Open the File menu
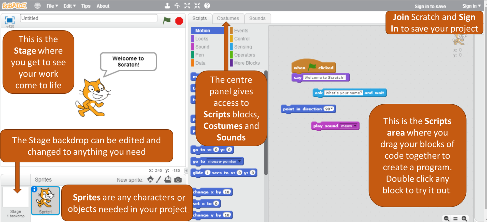The image size is (487, 222). pos(52,6)
